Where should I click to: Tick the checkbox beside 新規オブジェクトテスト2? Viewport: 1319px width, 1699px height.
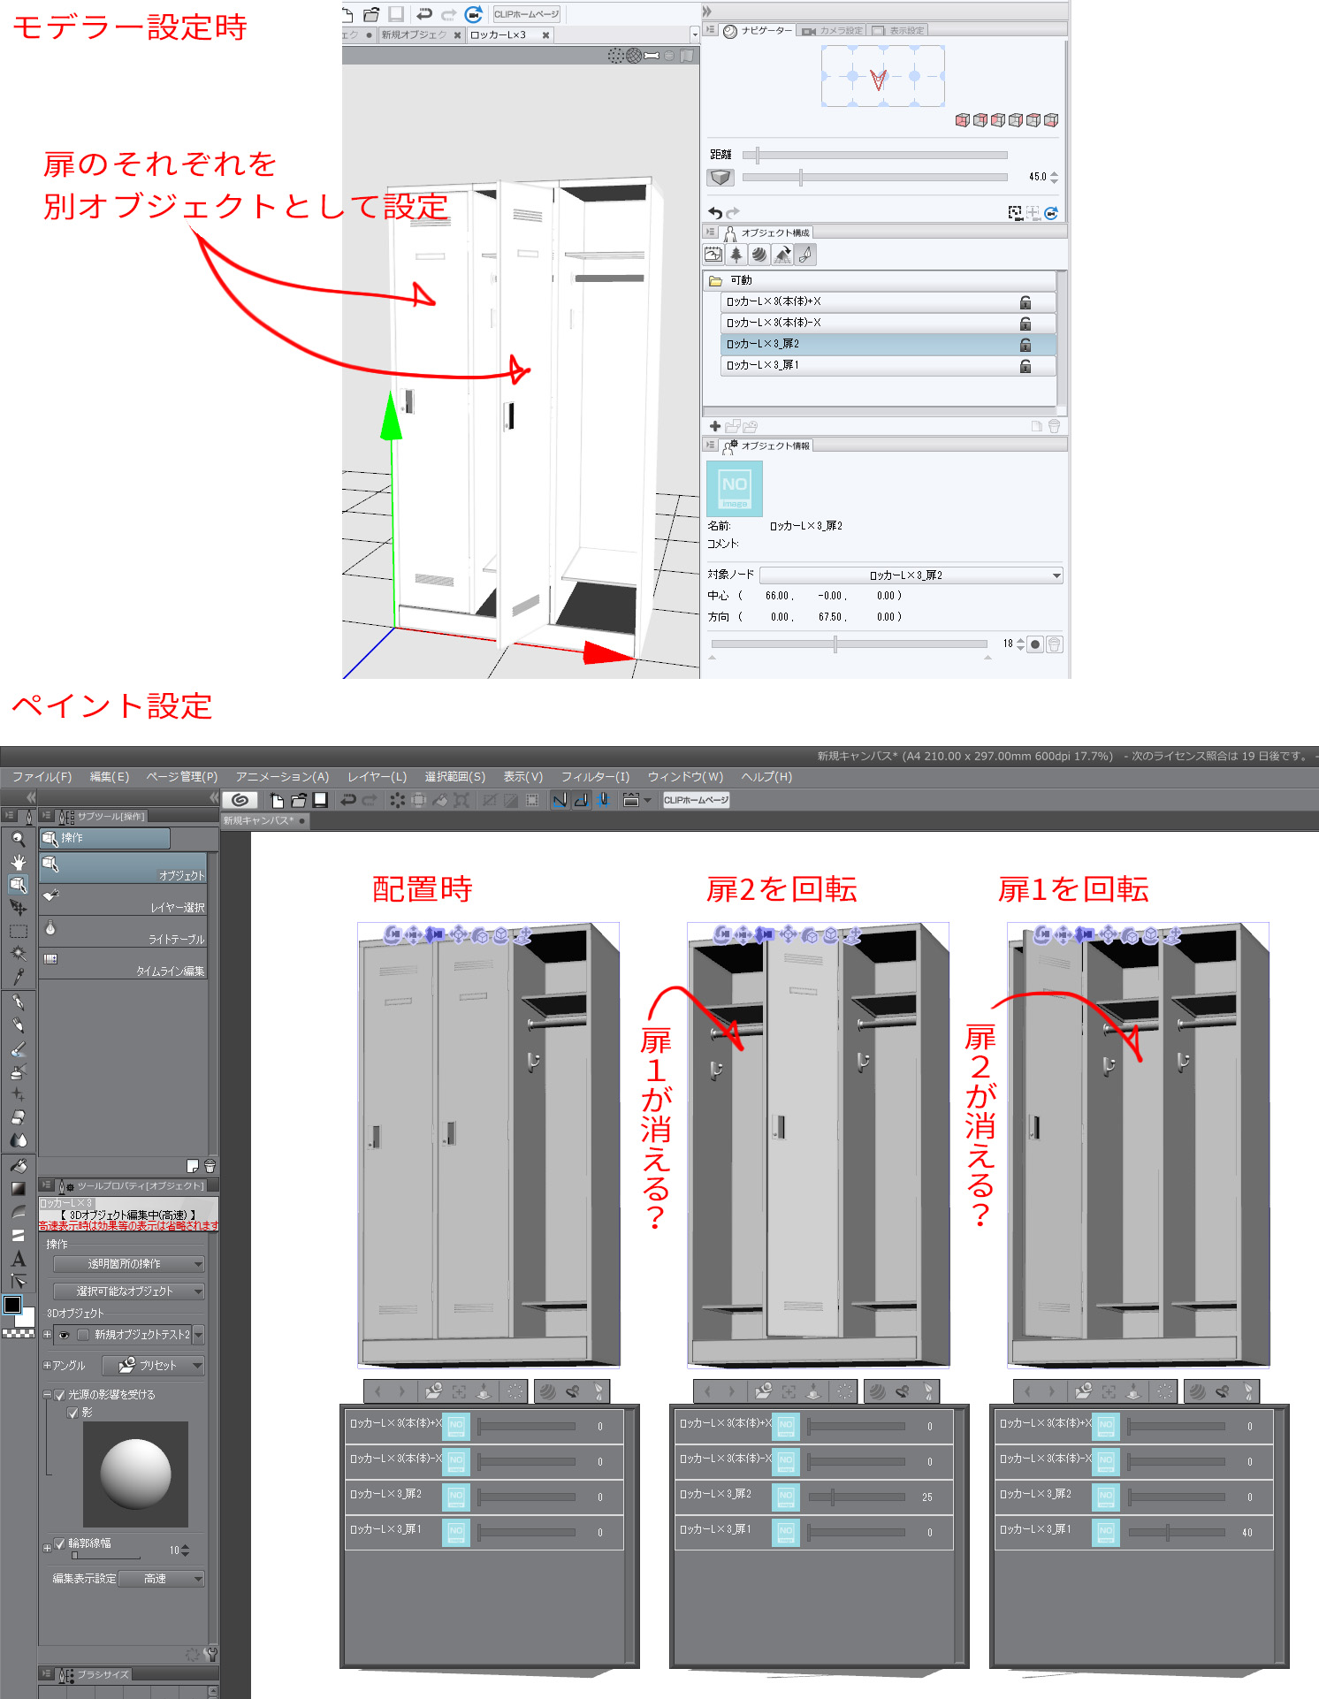[x=82, y=1335]
